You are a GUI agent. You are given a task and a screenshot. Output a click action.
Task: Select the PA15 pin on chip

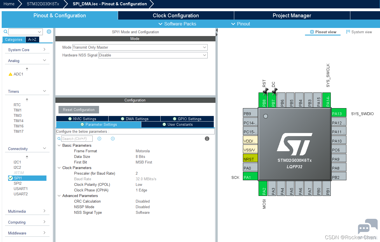[x=318, y=100]
